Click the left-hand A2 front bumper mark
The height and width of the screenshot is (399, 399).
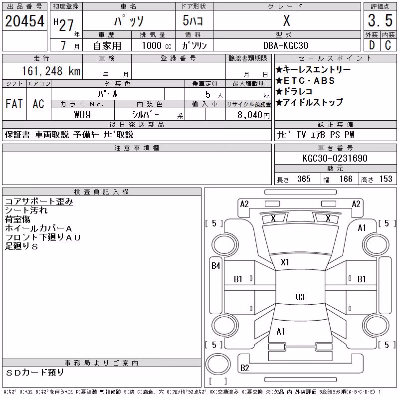point(244,204)
